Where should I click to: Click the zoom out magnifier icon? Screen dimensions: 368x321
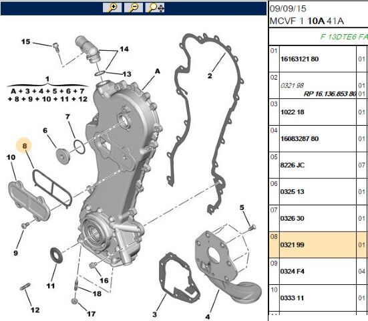[x=134, y=7]
